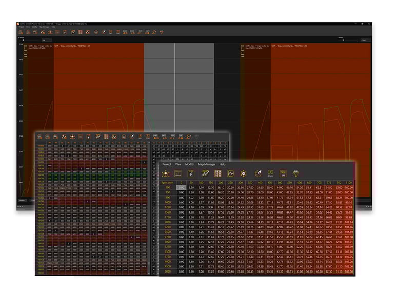Click the 16 Hex icon in the middle hex window toolbar
This screenshot has width=394, height=291.
140,137
